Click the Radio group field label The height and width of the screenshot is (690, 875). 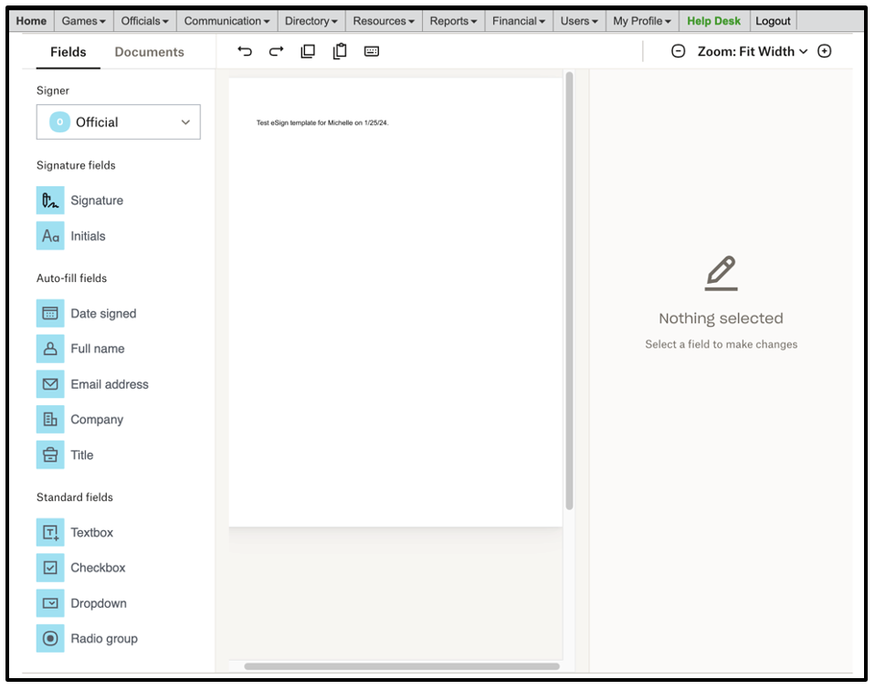104,639
